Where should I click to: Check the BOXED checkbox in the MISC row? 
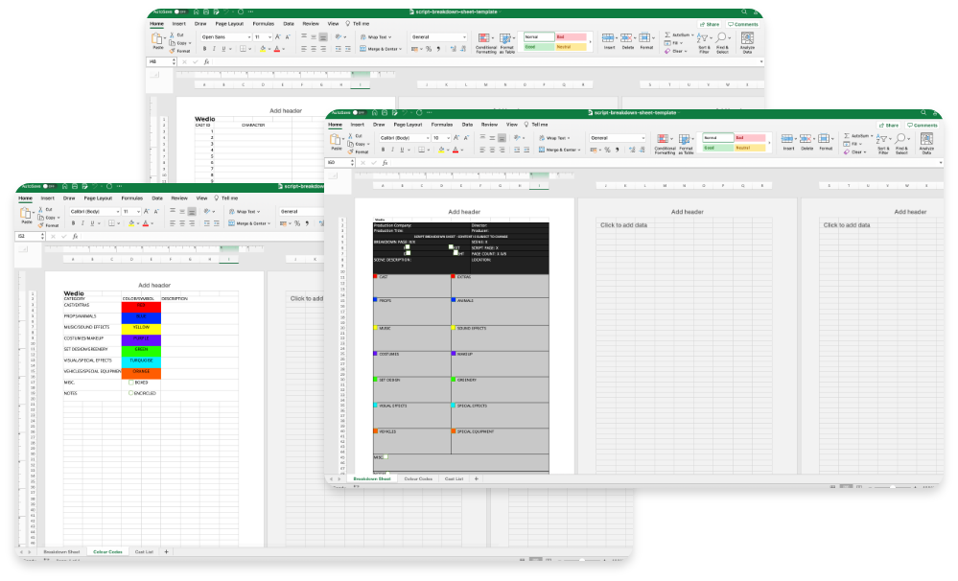pyautogui.click(x=131, y=382)
